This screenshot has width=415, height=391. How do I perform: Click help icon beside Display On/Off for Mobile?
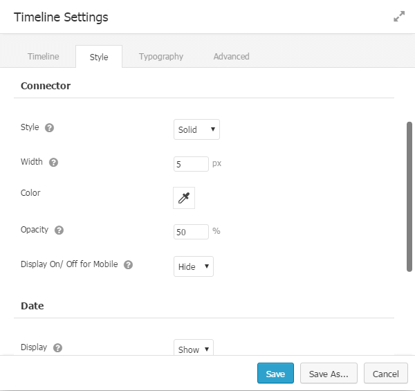(x=128, y=265)
